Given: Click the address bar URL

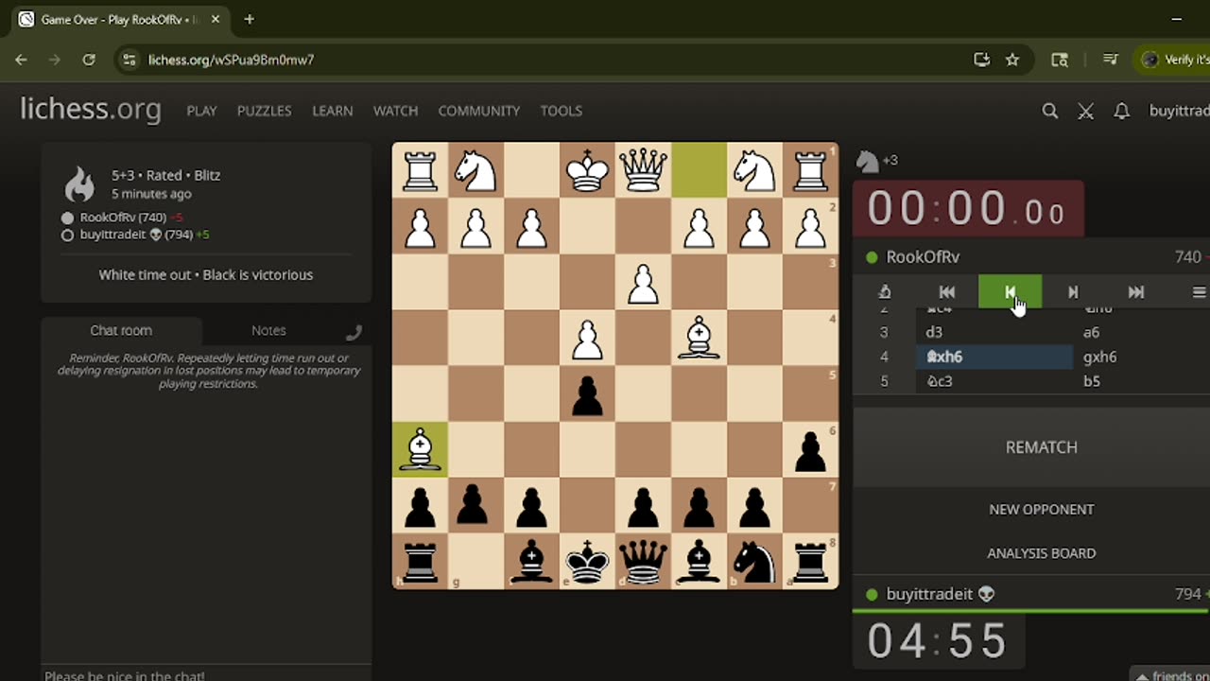Looking at the screenshot, I should (x=232, y=60).
